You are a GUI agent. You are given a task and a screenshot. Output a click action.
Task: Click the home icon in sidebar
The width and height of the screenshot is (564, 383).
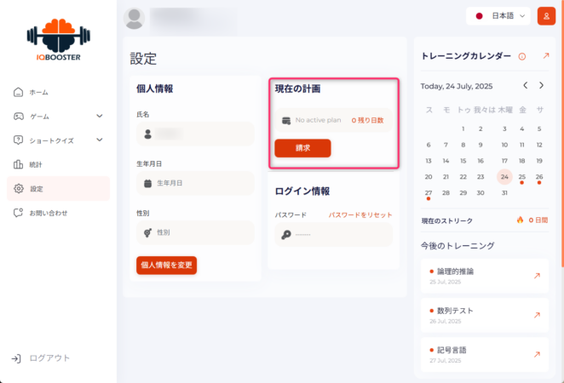18,92
